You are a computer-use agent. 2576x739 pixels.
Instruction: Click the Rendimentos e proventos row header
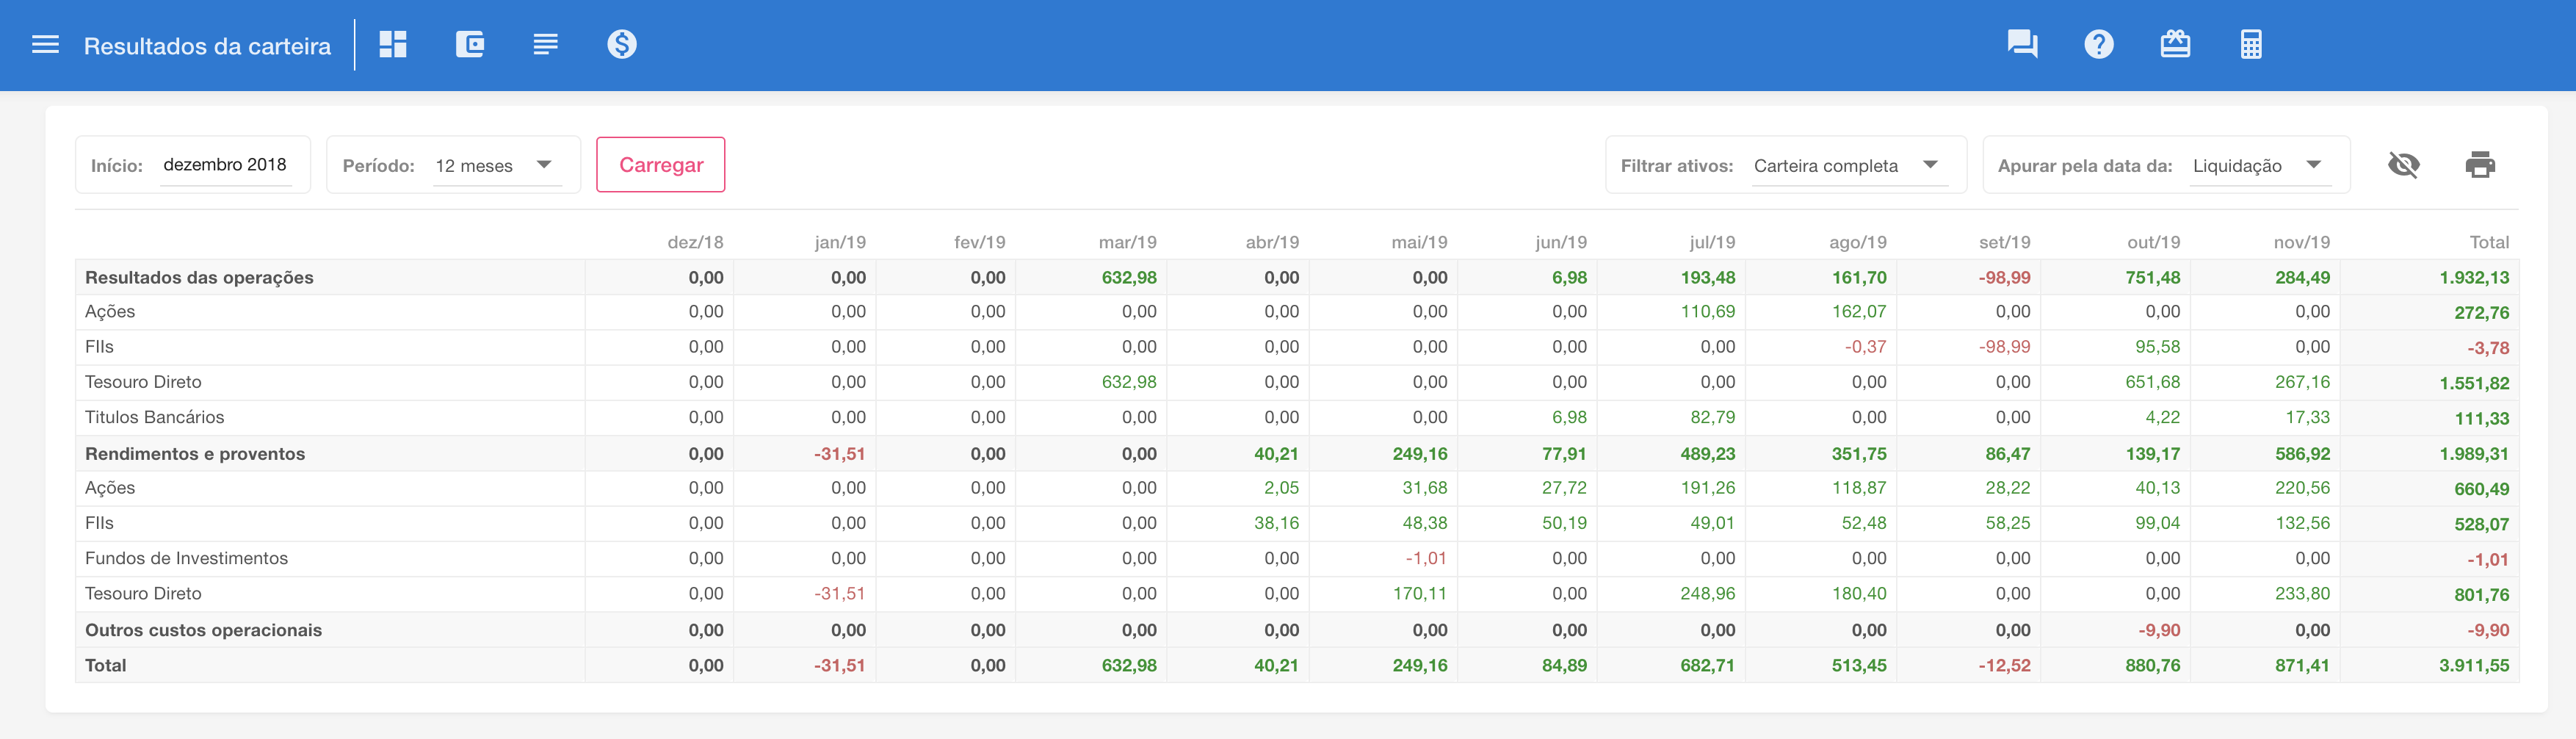pos(195,454)
